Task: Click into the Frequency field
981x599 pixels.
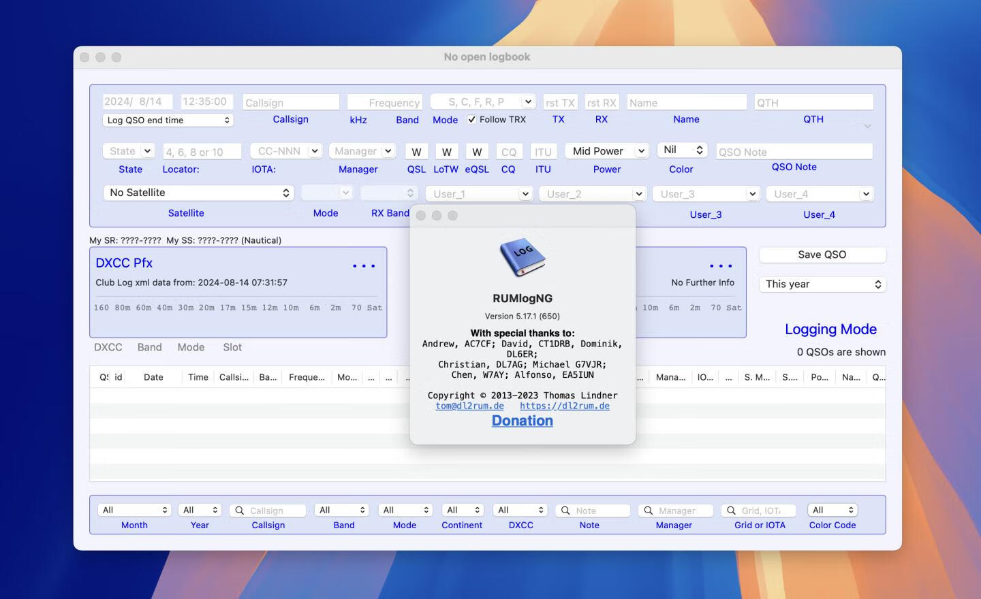Action: pyautogui.click(x=385, y=102)
